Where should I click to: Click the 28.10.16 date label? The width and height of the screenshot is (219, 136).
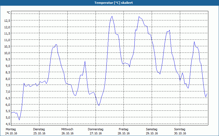[x=124, y=133]
